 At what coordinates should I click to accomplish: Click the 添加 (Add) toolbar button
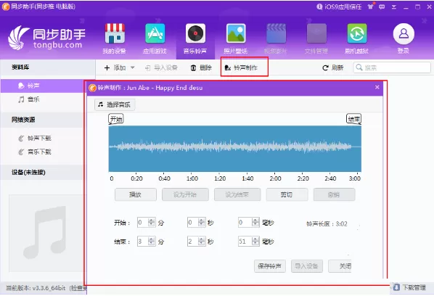tap(115, 67)
